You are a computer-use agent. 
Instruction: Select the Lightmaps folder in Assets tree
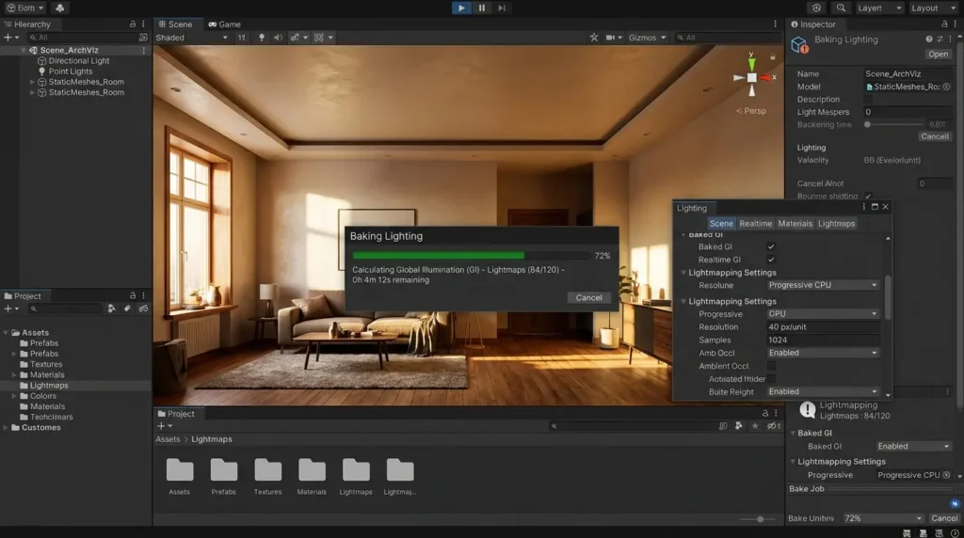pyautogui.click(x=49, y=386)
